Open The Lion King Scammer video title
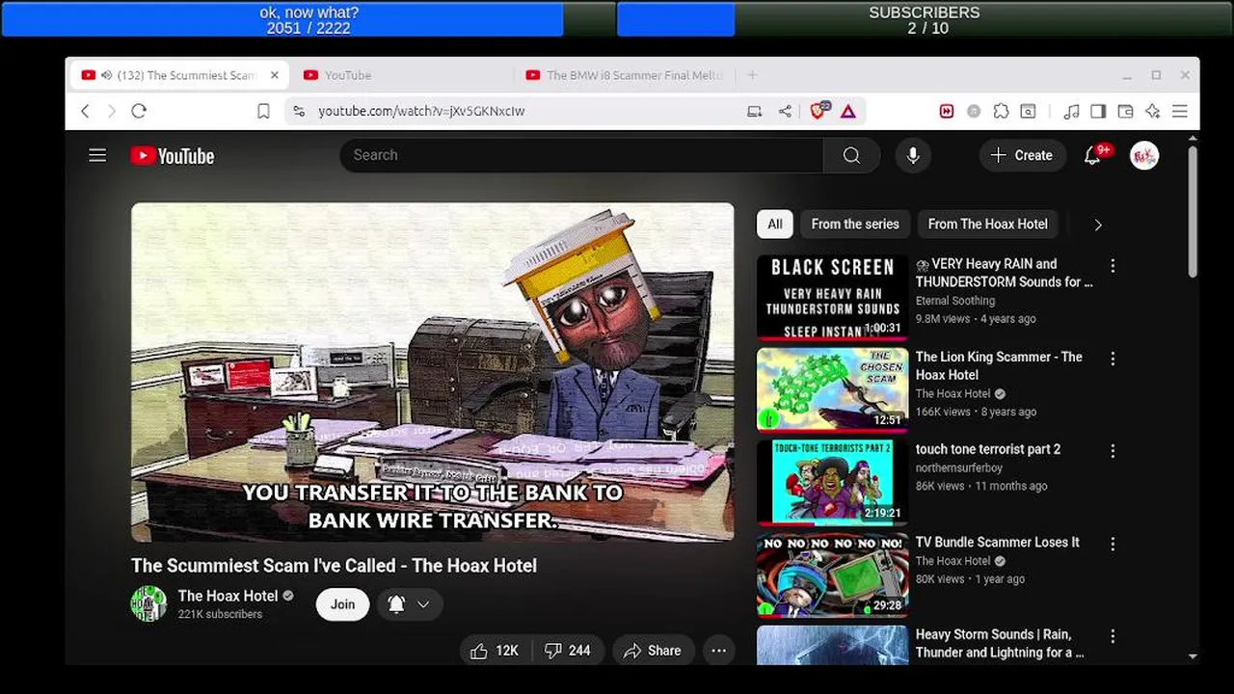Image resolution: width=1234 pixels, height=694 pixels. click(999, 365)
